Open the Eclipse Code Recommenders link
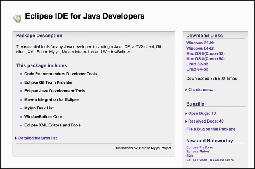255x169 pixels. (210, 160)
